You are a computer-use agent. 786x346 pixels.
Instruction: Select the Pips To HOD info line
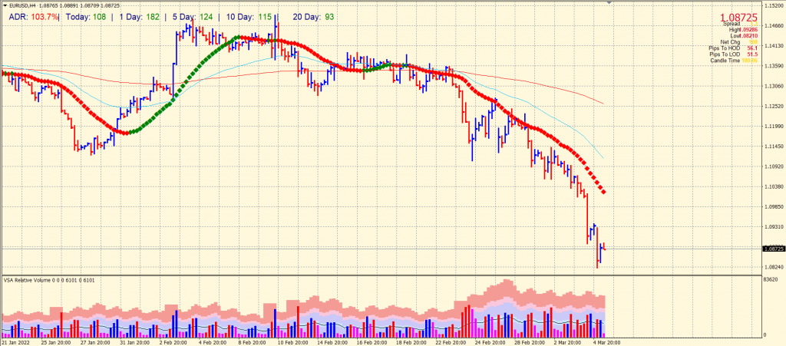point(732,48)
